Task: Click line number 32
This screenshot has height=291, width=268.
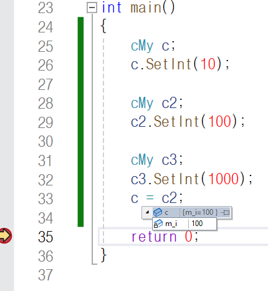Action: pos(45,180)
